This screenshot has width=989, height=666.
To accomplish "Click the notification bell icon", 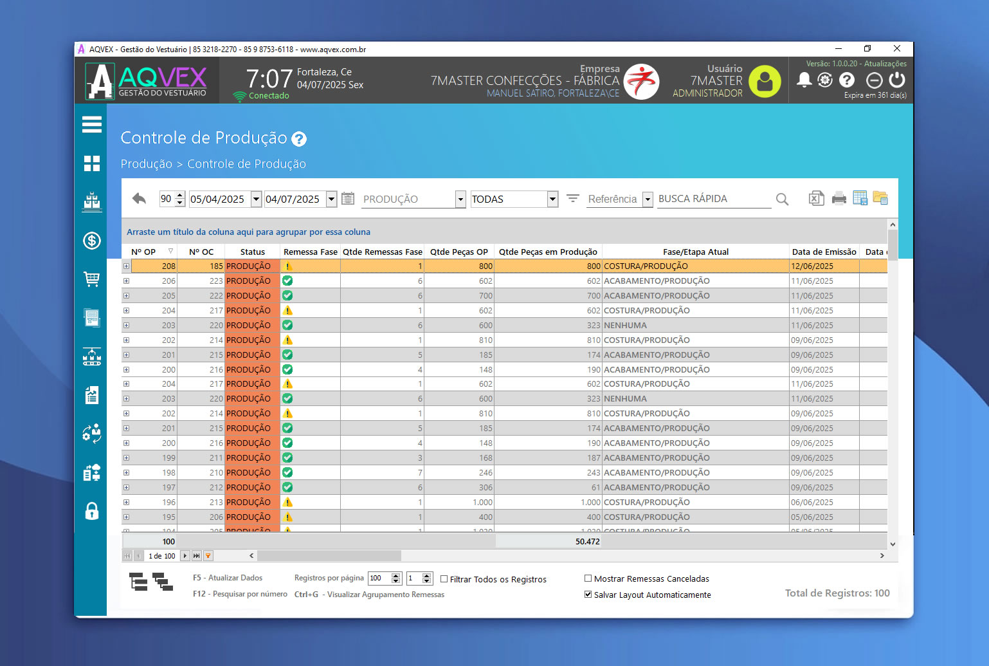I will [x=804, y=80].
